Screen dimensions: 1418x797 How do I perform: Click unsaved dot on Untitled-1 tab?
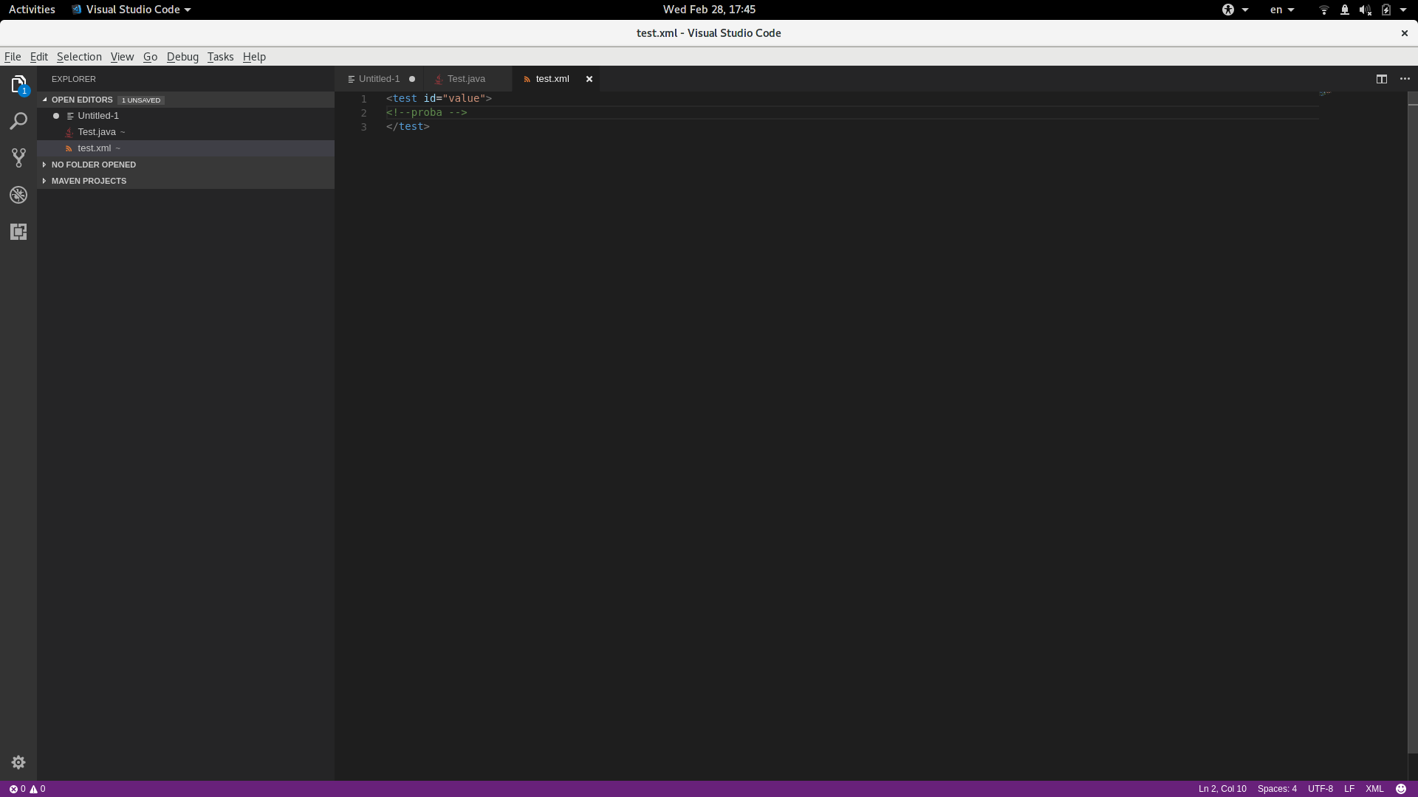pyautogui.click(x=412, y=79)
